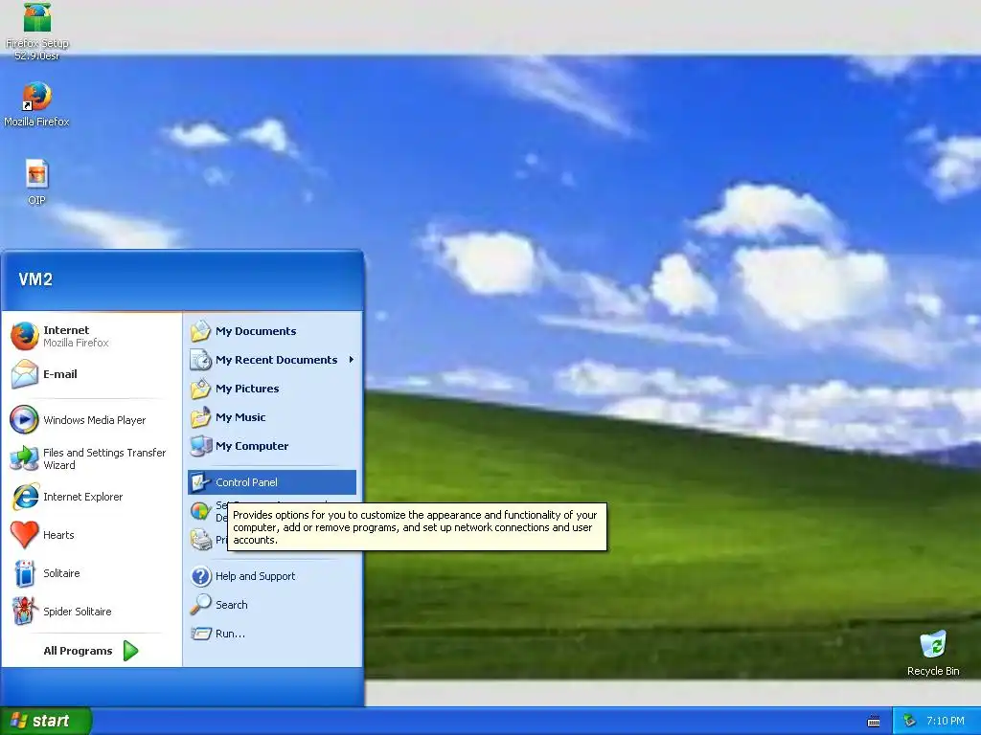Open Search from the Start menu
Image resolution: width=981 pixels, height=735 pixels.
pos(272,605)
